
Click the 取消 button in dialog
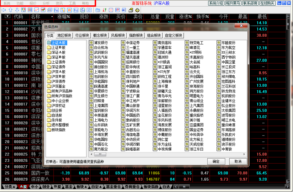click(x=238, y=161)
